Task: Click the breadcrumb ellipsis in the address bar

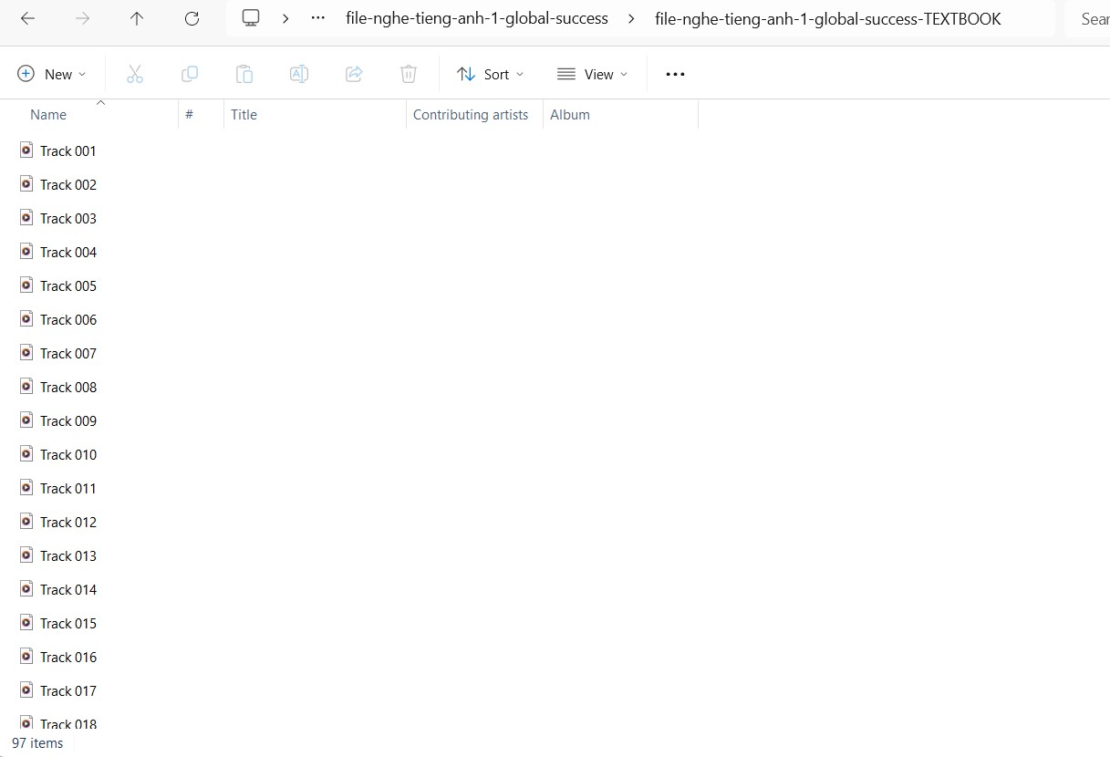Action: click(x=316, y=18)
